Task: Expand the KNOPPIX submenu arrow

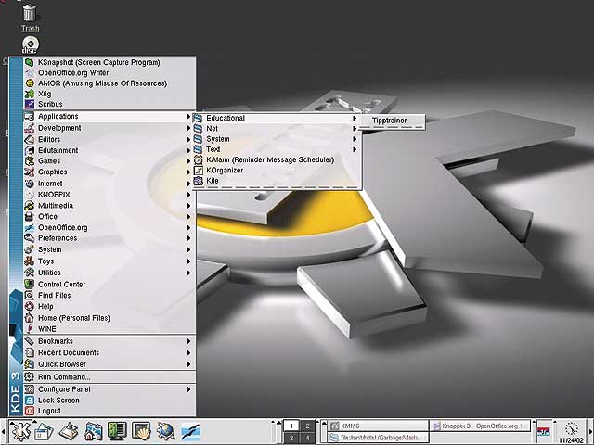Action: click(188, 195)
